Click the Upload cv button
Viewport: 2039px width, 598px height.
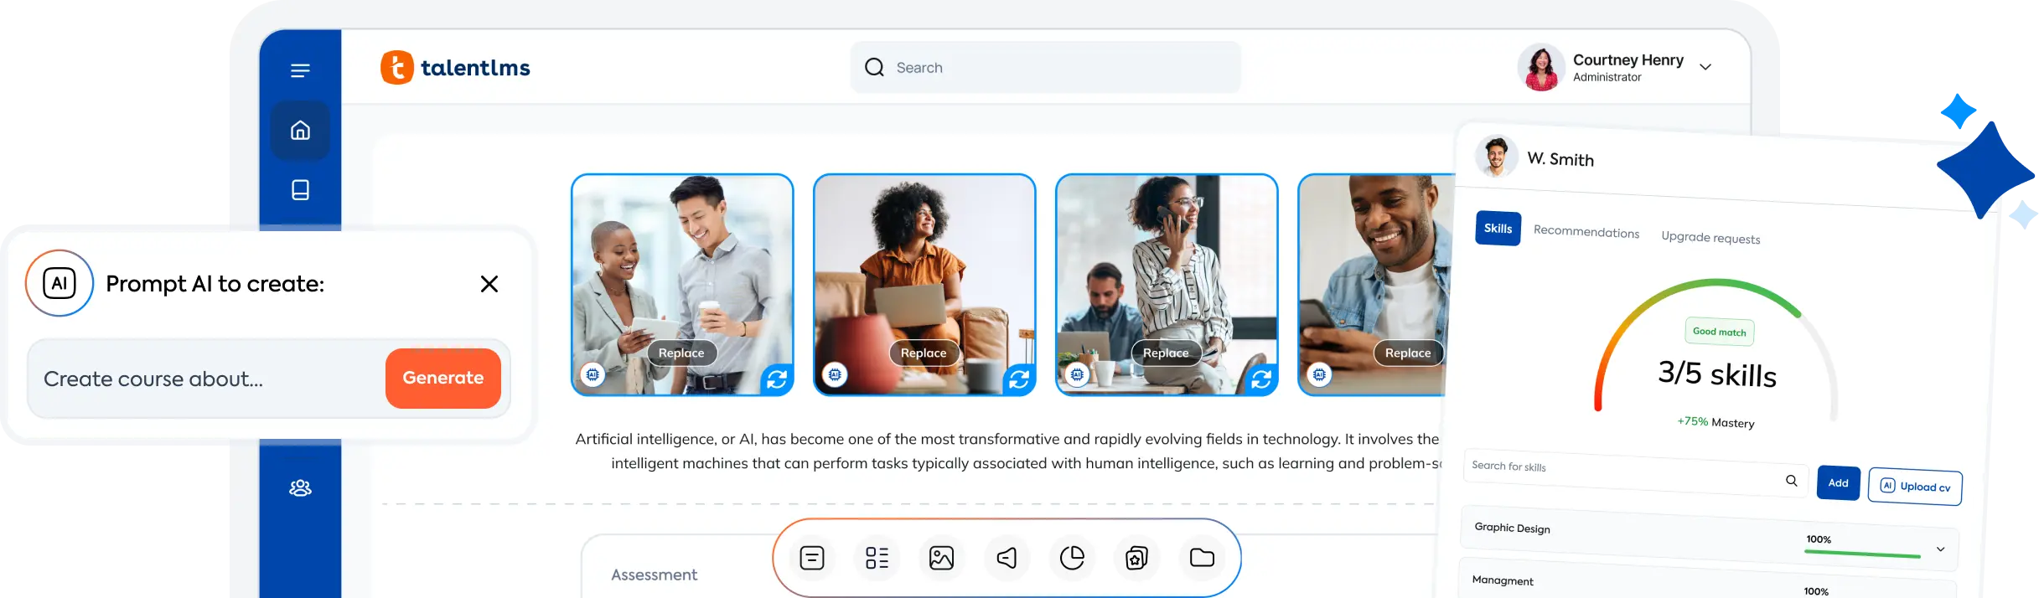point(1914,487)
